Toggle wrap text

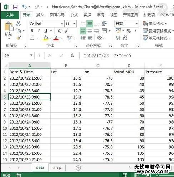pos(104,23)
